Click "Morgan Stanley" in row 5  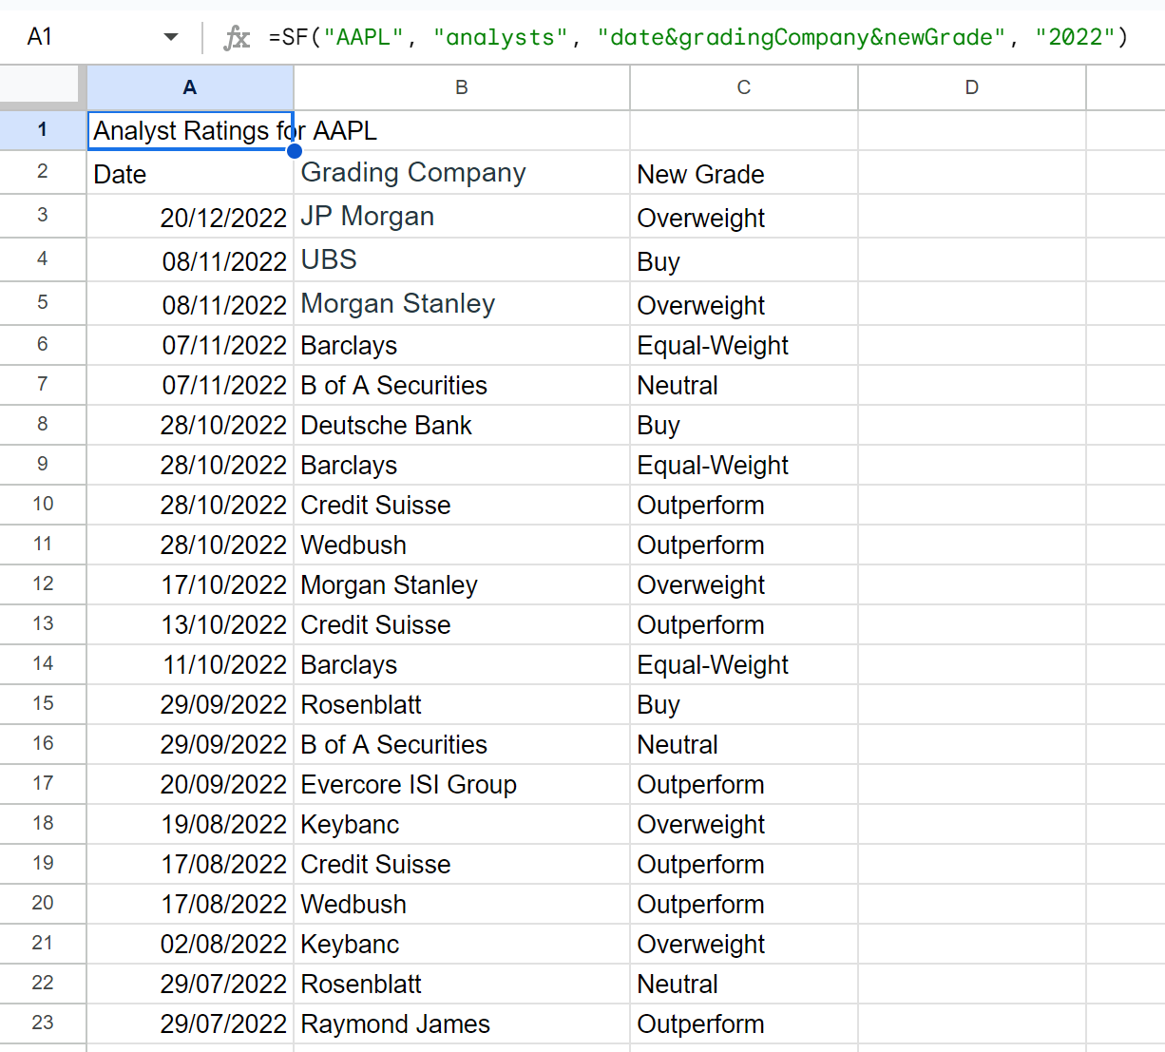(x=462, y=304)
